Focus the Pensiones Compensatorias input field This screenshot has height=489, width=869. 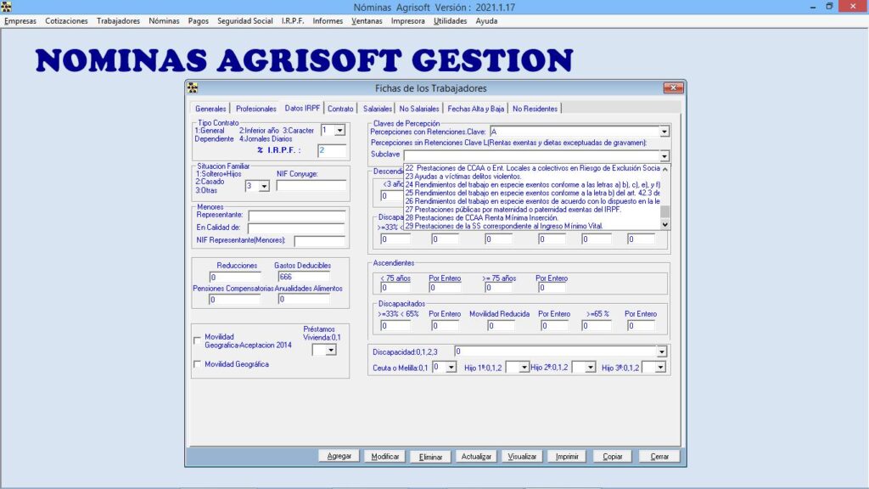[x=234, y=300]
